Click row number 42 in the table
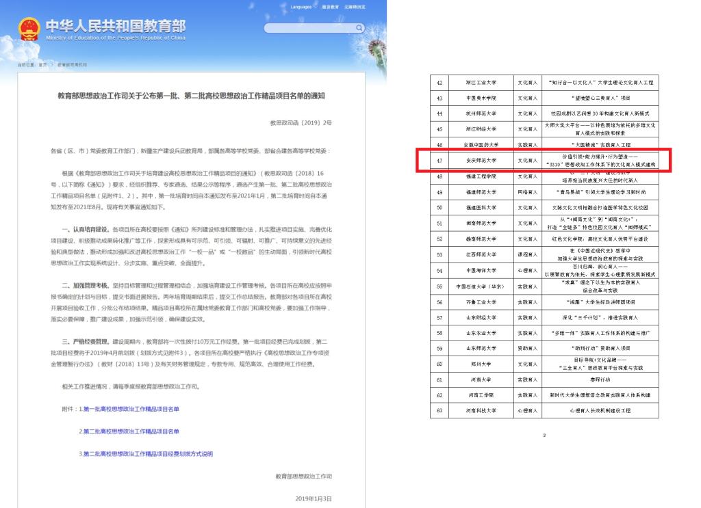Viewport: 701px width, 508px height. click(x=439, y=83)
